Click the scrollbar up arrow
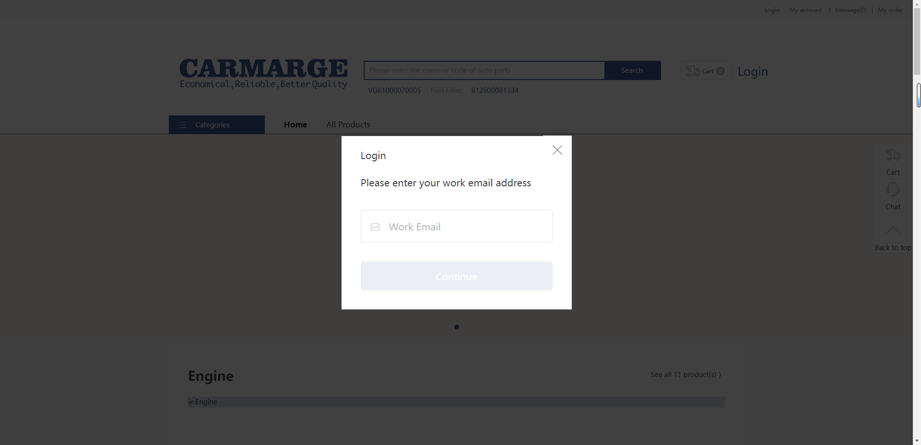 tap(917, 4)
